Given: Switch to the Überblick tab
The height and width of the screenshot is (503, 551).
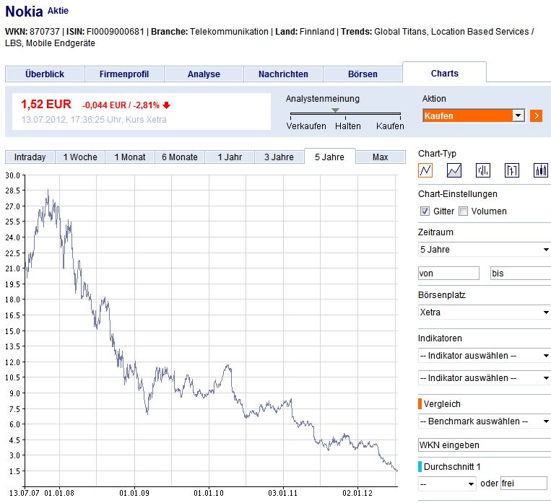Looking at the screenshot, I should 45,74.
